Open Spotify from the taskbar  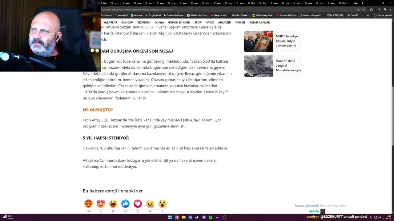(x=211, y=217)
